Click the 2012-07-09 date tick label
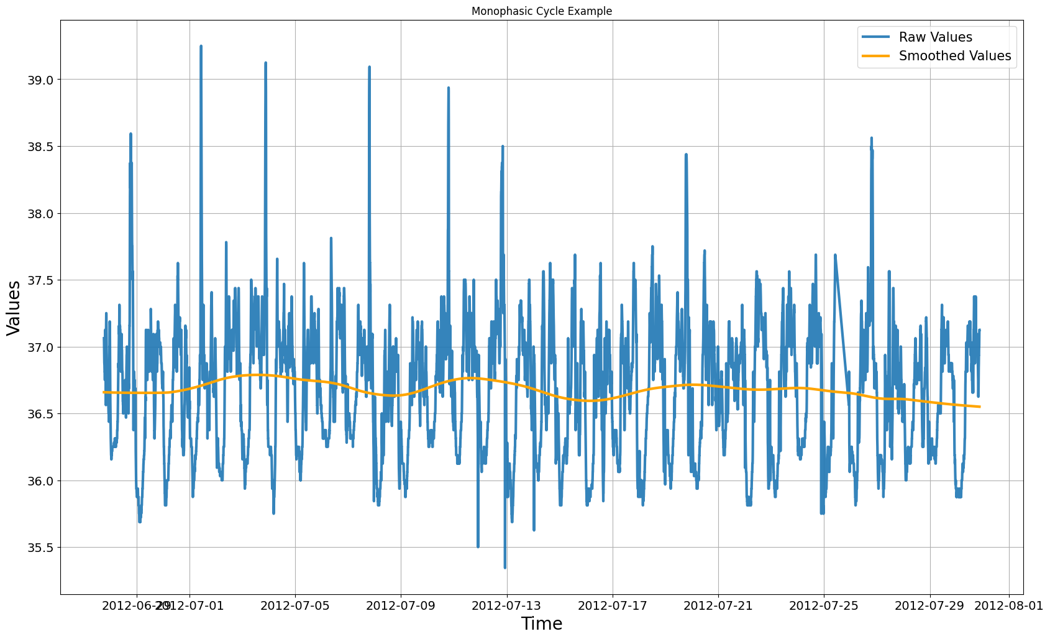Image resolution: width=1050 pixels, height=639 pixels. [401, 605]
